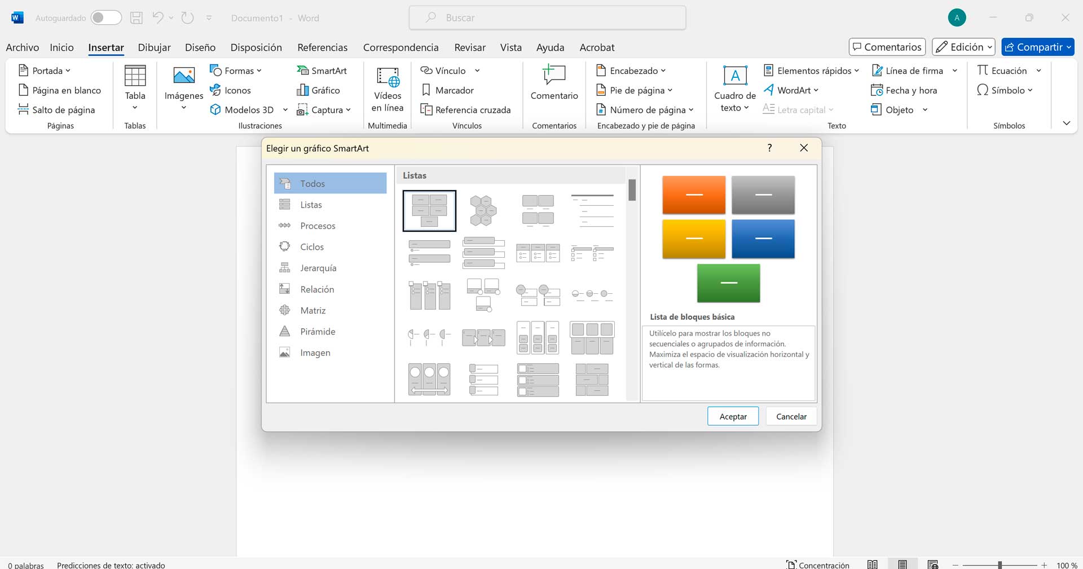This screenshot has height=569, width=1083.
Task: Select the Procesos category
Action: point(331,226)
